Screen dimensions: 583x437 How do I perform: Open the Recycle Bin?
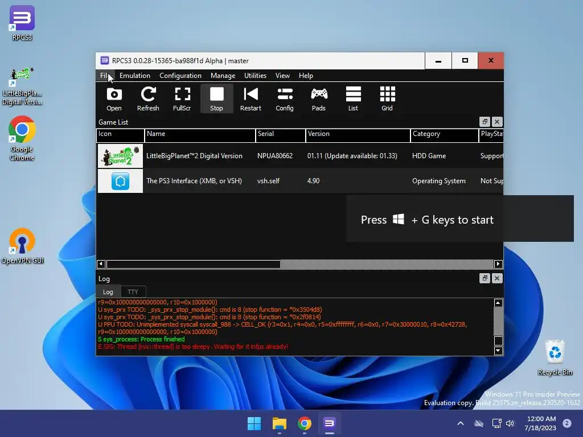(x=555, y=357)
